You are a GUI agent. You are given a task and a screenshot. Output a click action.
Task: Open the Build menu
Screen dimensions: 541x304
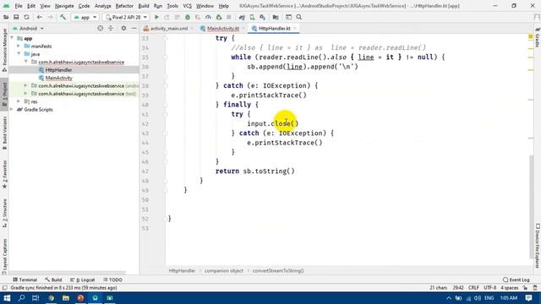point(144,6)
